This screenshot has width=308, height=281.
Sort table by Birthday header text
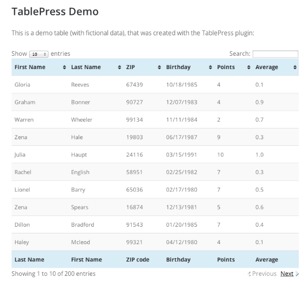[x=178, y=67]
